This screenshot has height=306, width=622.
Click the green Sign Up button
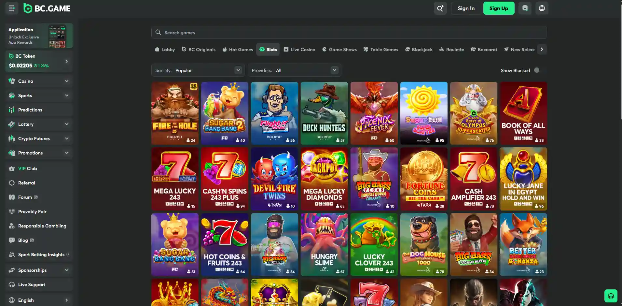499,8
